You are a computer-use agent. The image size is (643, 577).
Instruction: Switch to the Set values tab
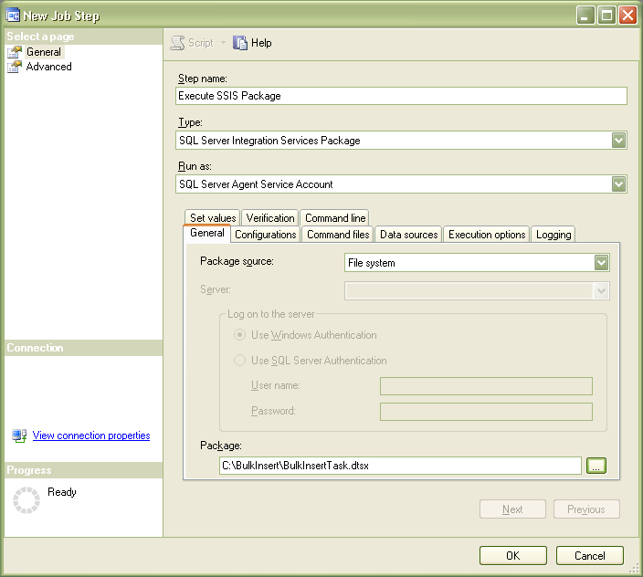[x=213, y=217]
